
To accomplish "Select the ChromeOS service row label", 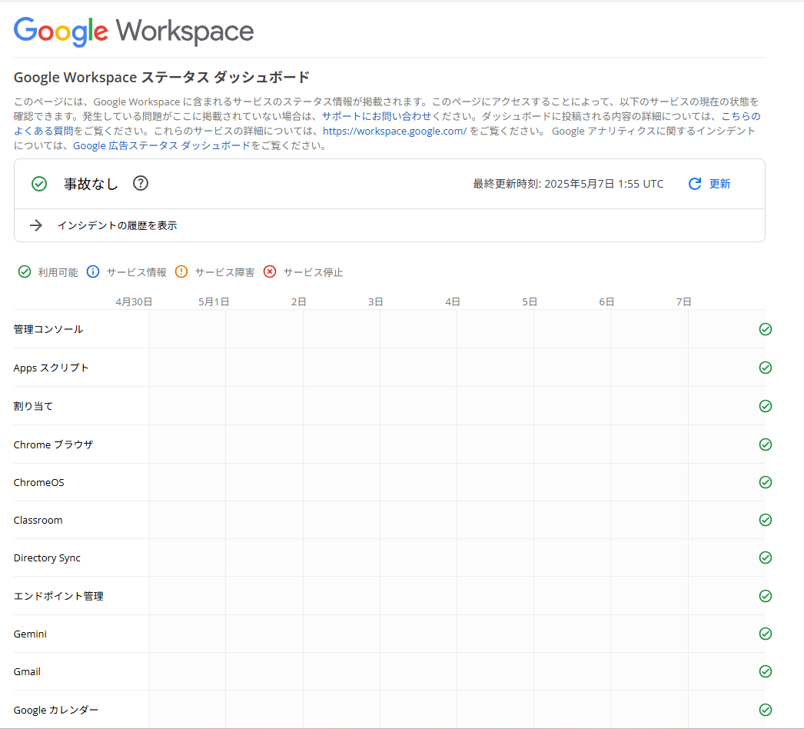I will [39, 482].
